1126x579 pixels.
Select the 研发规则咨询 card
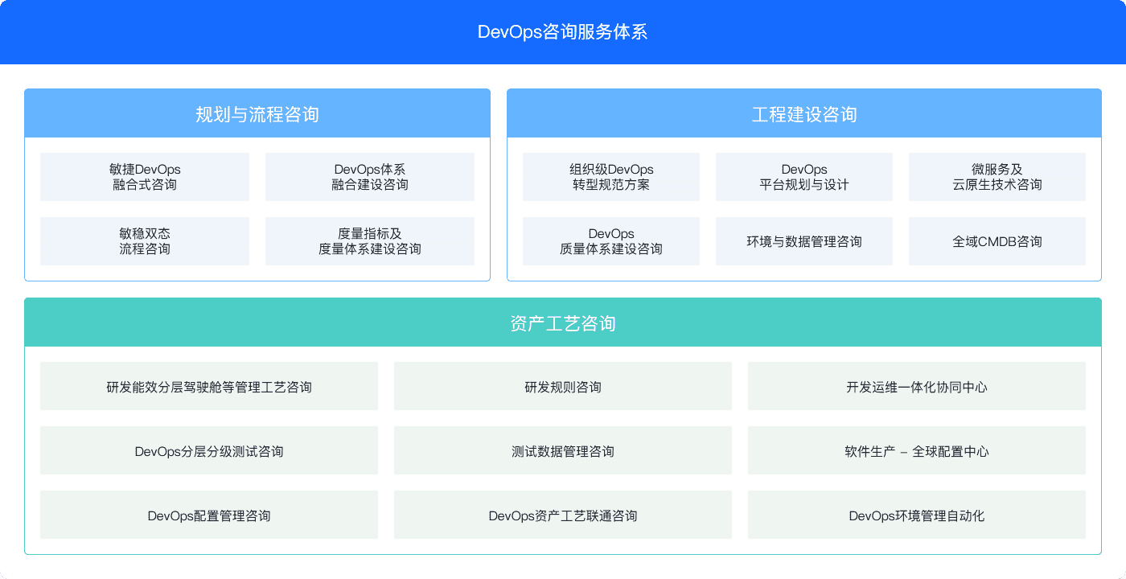[x=562, y=386]
